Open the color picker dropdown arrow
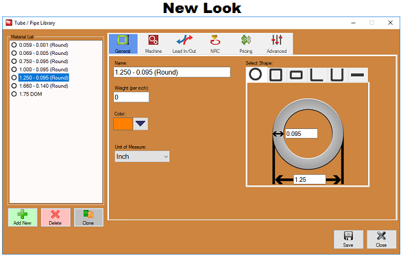The width and height of the screenshot is (403, 258). click(141, 124)
